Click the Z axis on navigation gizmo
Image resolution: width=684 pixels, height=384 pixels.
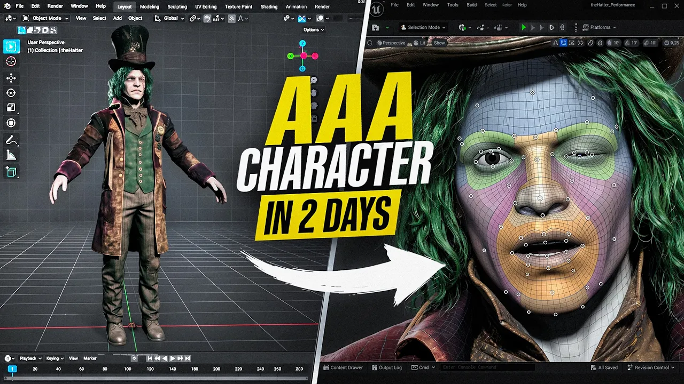pyautogui.click(x=302, y=43)
